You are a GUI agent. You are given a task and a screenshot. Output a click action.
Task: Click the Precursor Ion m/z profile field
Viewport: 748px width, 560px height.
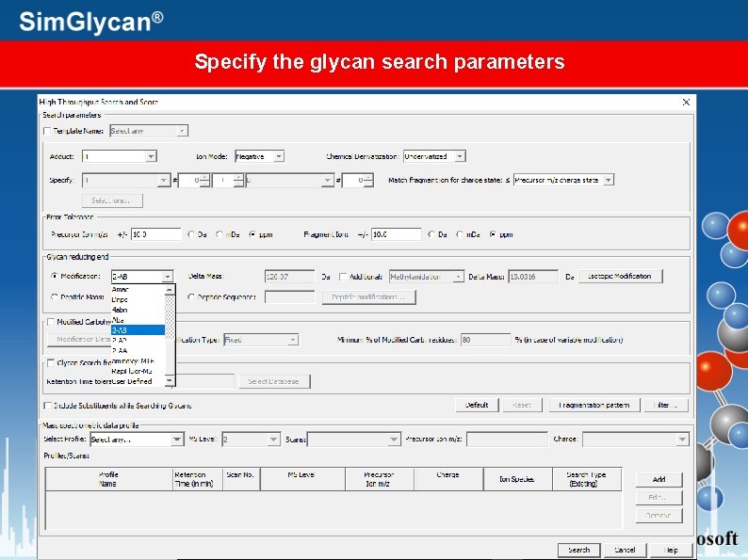[x=507, y=440]
